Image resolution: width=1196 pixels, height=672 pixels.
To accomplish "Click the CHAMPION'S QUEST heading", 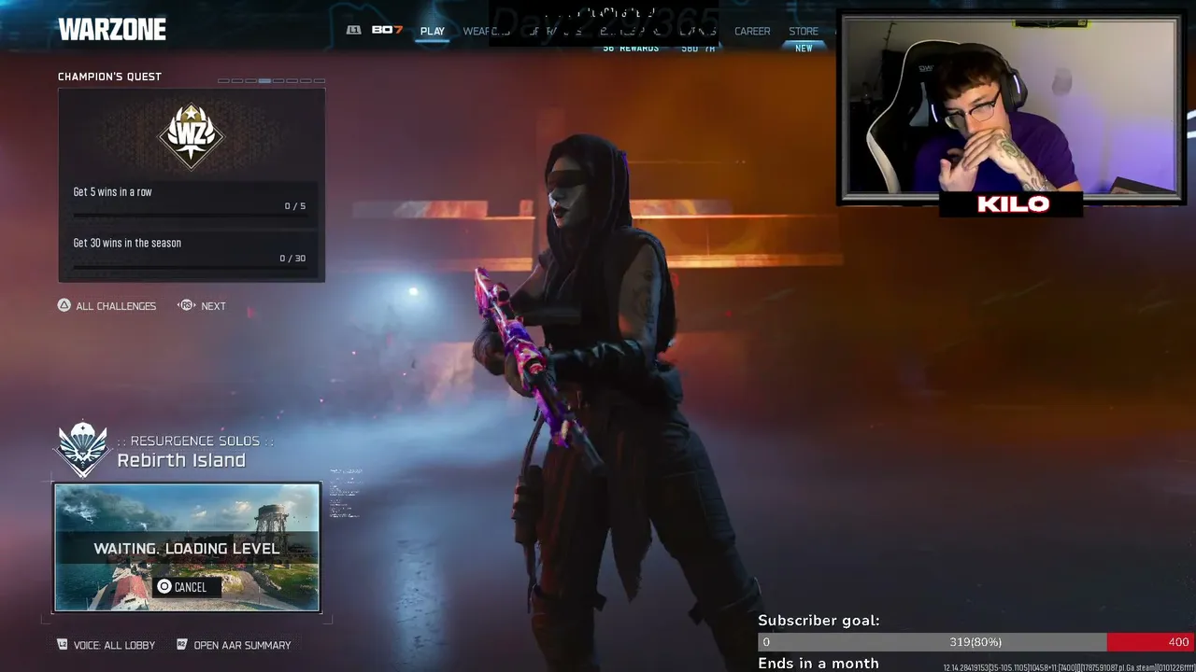I will coord(109,77).
